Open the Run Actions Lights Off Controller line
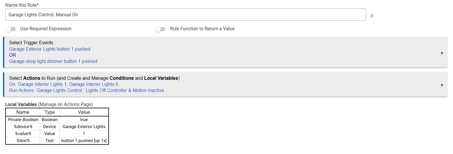The width and height of the screenshot is (453, 154). [x=86, y=91]
